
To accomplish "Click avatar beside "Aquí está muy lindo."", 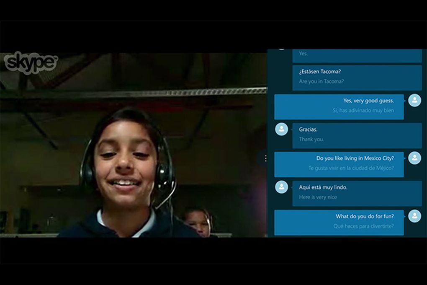I will point(281,187).
